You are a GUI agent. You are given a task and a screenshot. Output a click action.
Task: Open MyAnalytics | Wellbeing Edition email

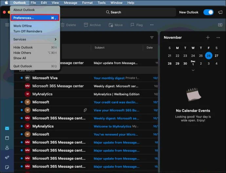point(86,94)
